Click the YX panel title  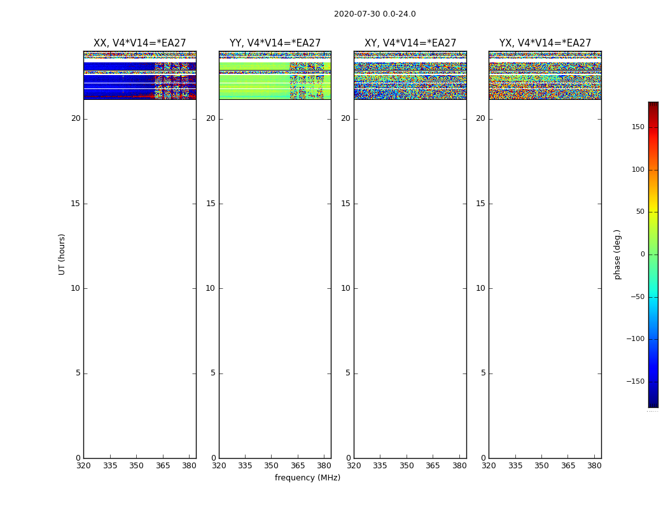pos(545,43)
